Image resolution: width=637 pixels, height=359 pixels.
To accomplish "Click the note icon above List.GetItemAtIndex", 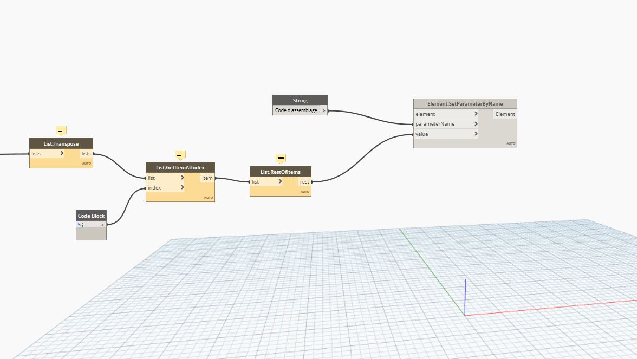I will click(180, 155).
